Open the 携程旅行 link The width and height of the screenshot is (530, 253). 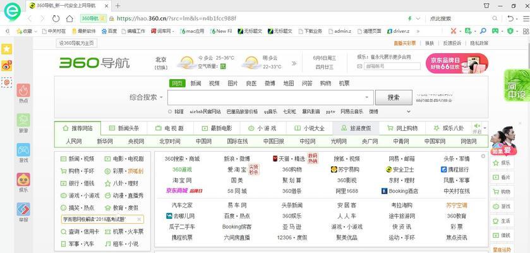tap(456, 170)
